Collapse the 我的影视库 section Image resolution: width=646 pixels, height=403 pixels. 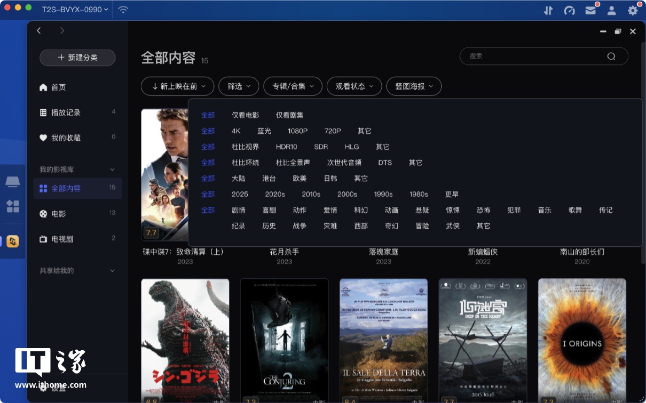[112, 170]
